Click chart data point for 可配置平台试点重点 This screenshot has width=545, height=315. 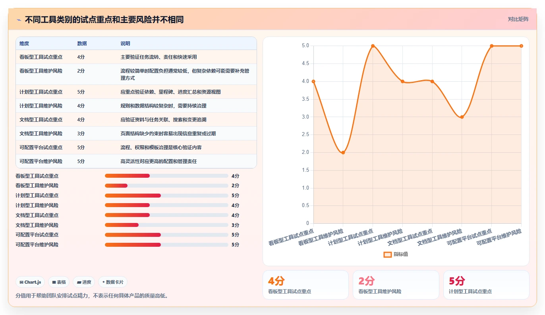491,46
